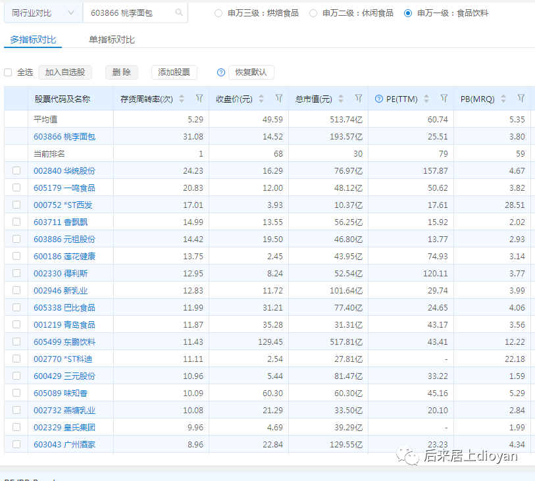Image resolution: width=535 pixels, height=481 pixels.
Task: Click the 删除 button
Action: [122, 72]
